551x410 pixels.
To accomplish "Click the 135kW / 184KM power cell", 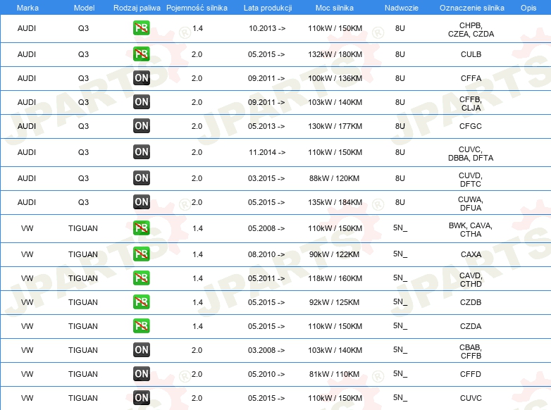I will click(x=335, y=202).
